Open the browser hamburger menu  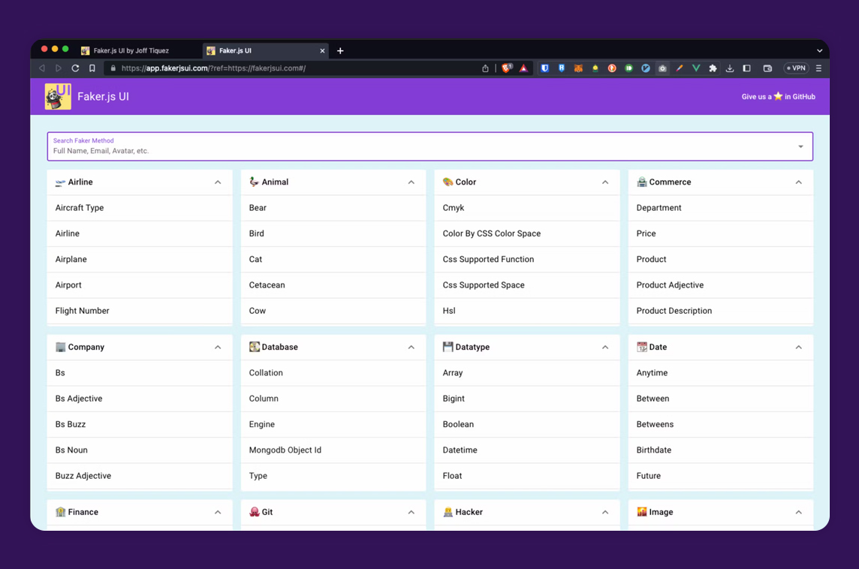click(x=818, y=68)
